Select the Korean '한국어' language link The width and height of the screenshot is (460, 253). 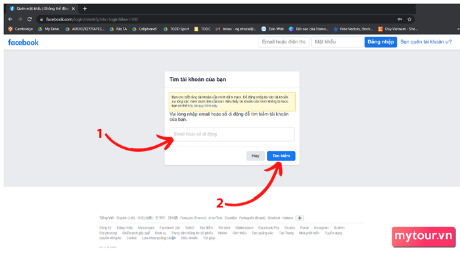[160, 218]
